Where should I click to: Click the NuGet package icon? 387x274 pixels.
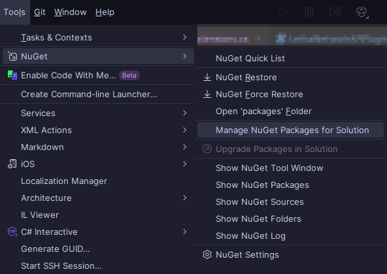(x=12, y=56)
